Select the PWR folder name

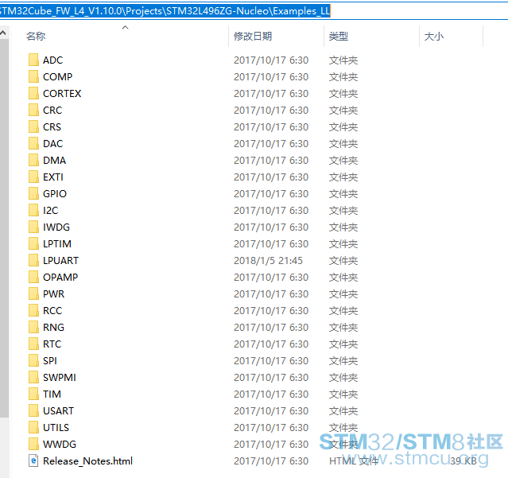[x=54, y=294]
